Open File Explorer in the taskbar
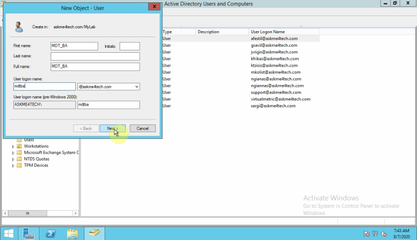 pyautogui.click(x=73, y=233)
